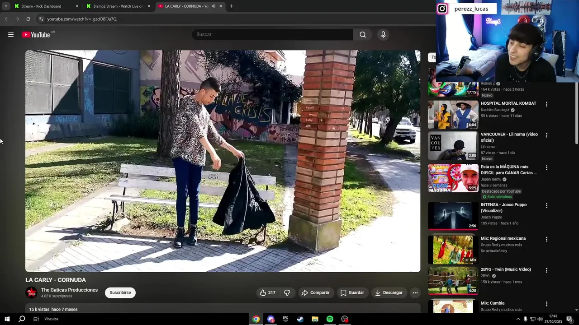
Task: Open the Japan Gemu MÁQUINA thumbnail
Action: pyautogui.click(x=453, y=178)
